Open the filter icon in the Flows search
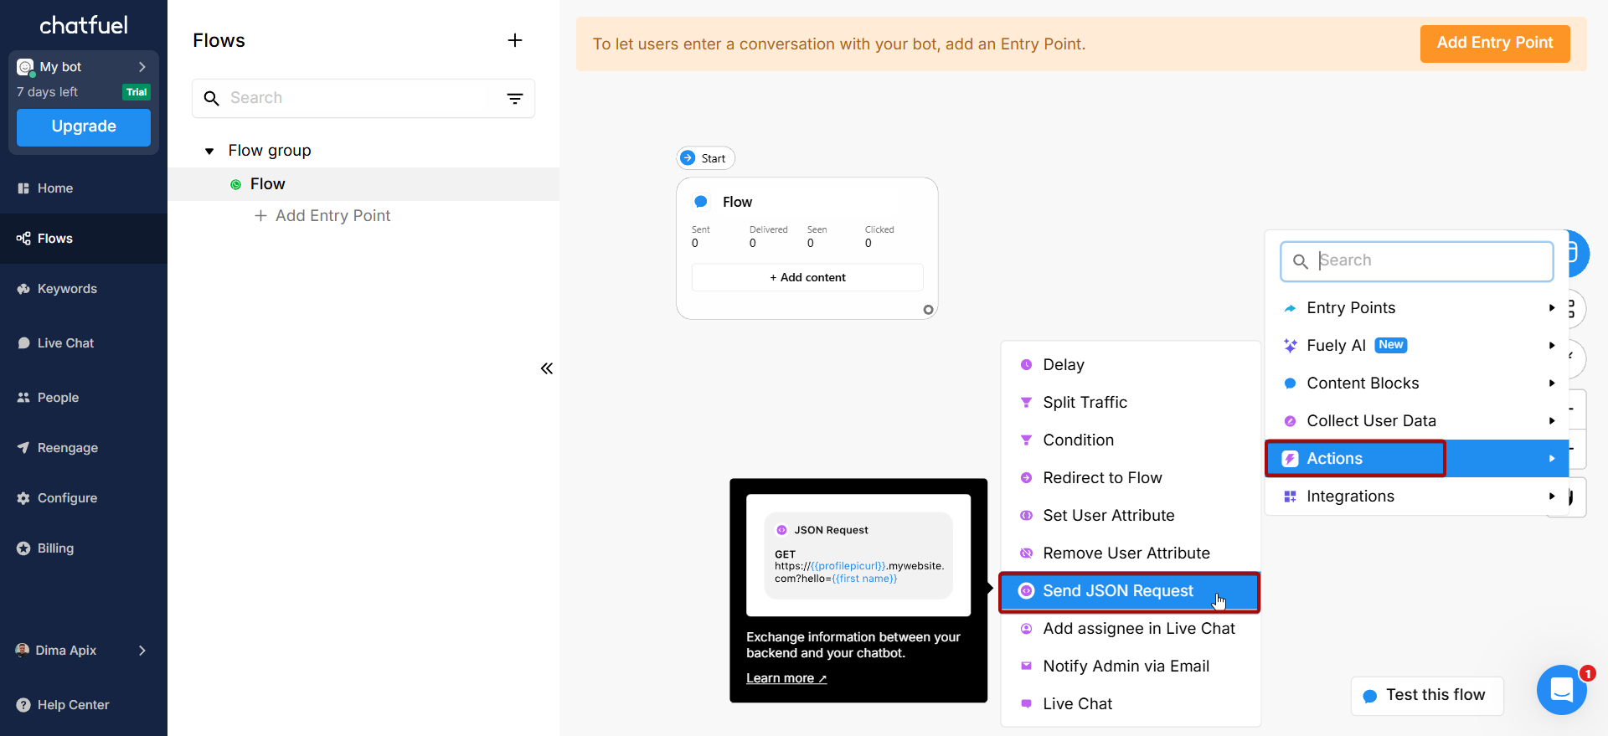This screenshot has height=736, width=1608. point(515,99)
